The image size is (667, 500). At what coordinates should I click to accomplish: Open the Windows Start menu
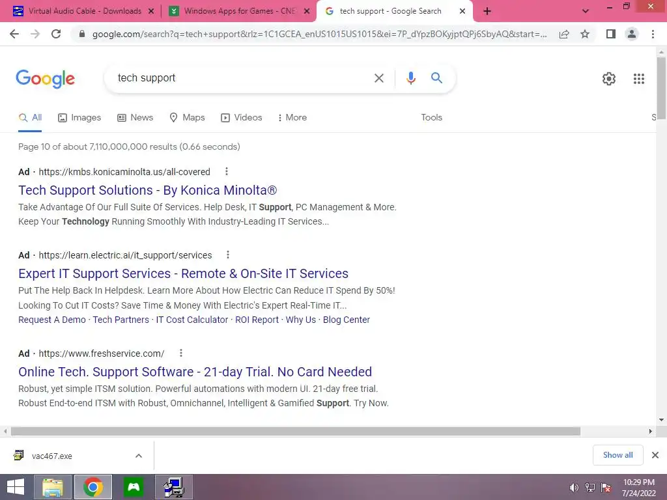tap(15, 487)
